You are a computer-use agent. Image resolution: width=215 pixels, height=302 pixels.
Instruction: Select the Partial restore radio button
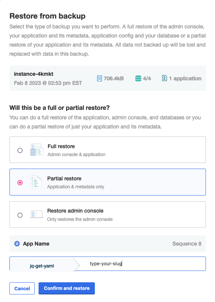(20, 183)
